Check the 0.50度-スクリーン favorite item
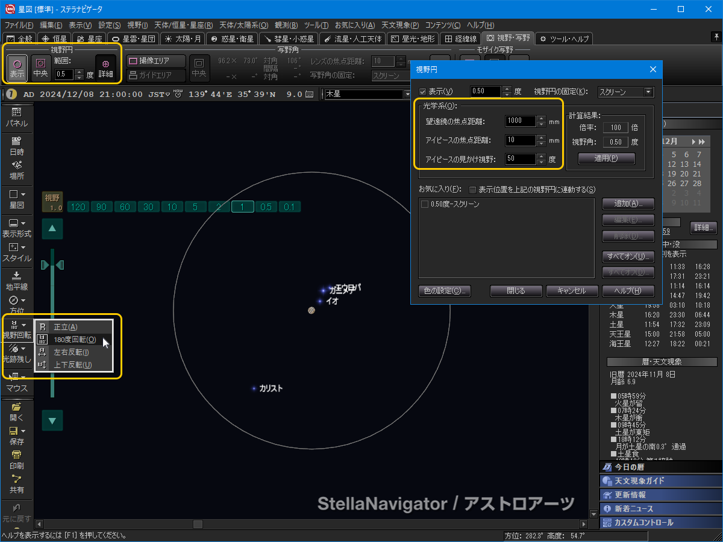 pyautogui.click(x=425, y=204)
